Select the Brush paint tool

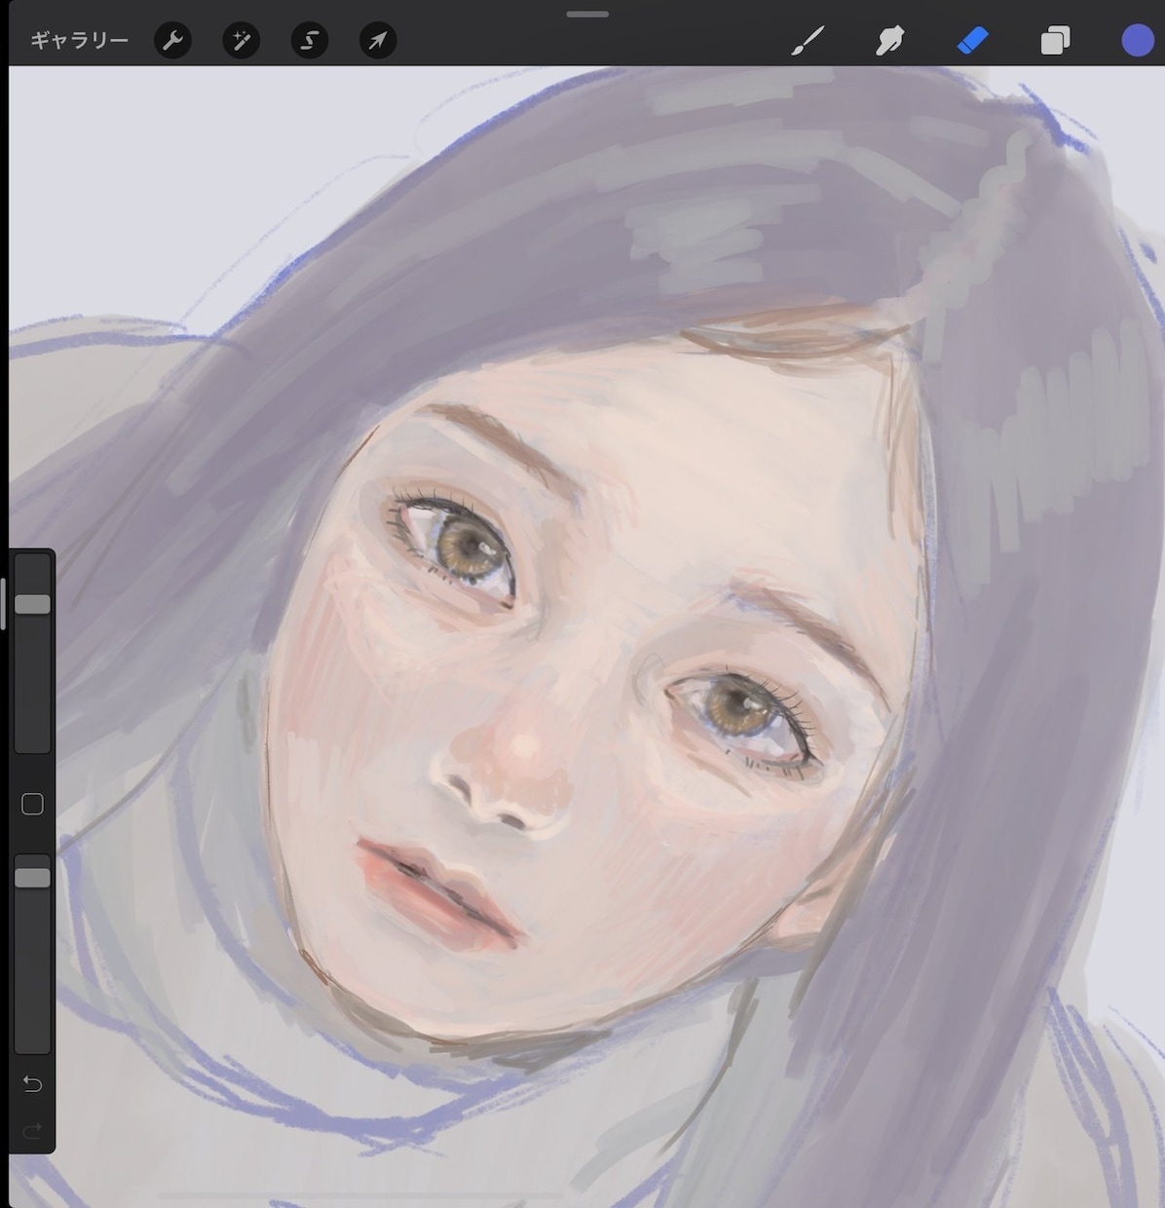(x=808, y=41)
